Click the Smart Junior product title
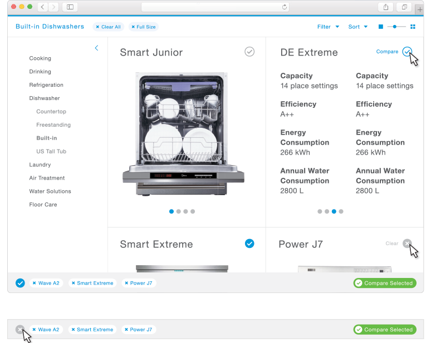 pos(151,52)
